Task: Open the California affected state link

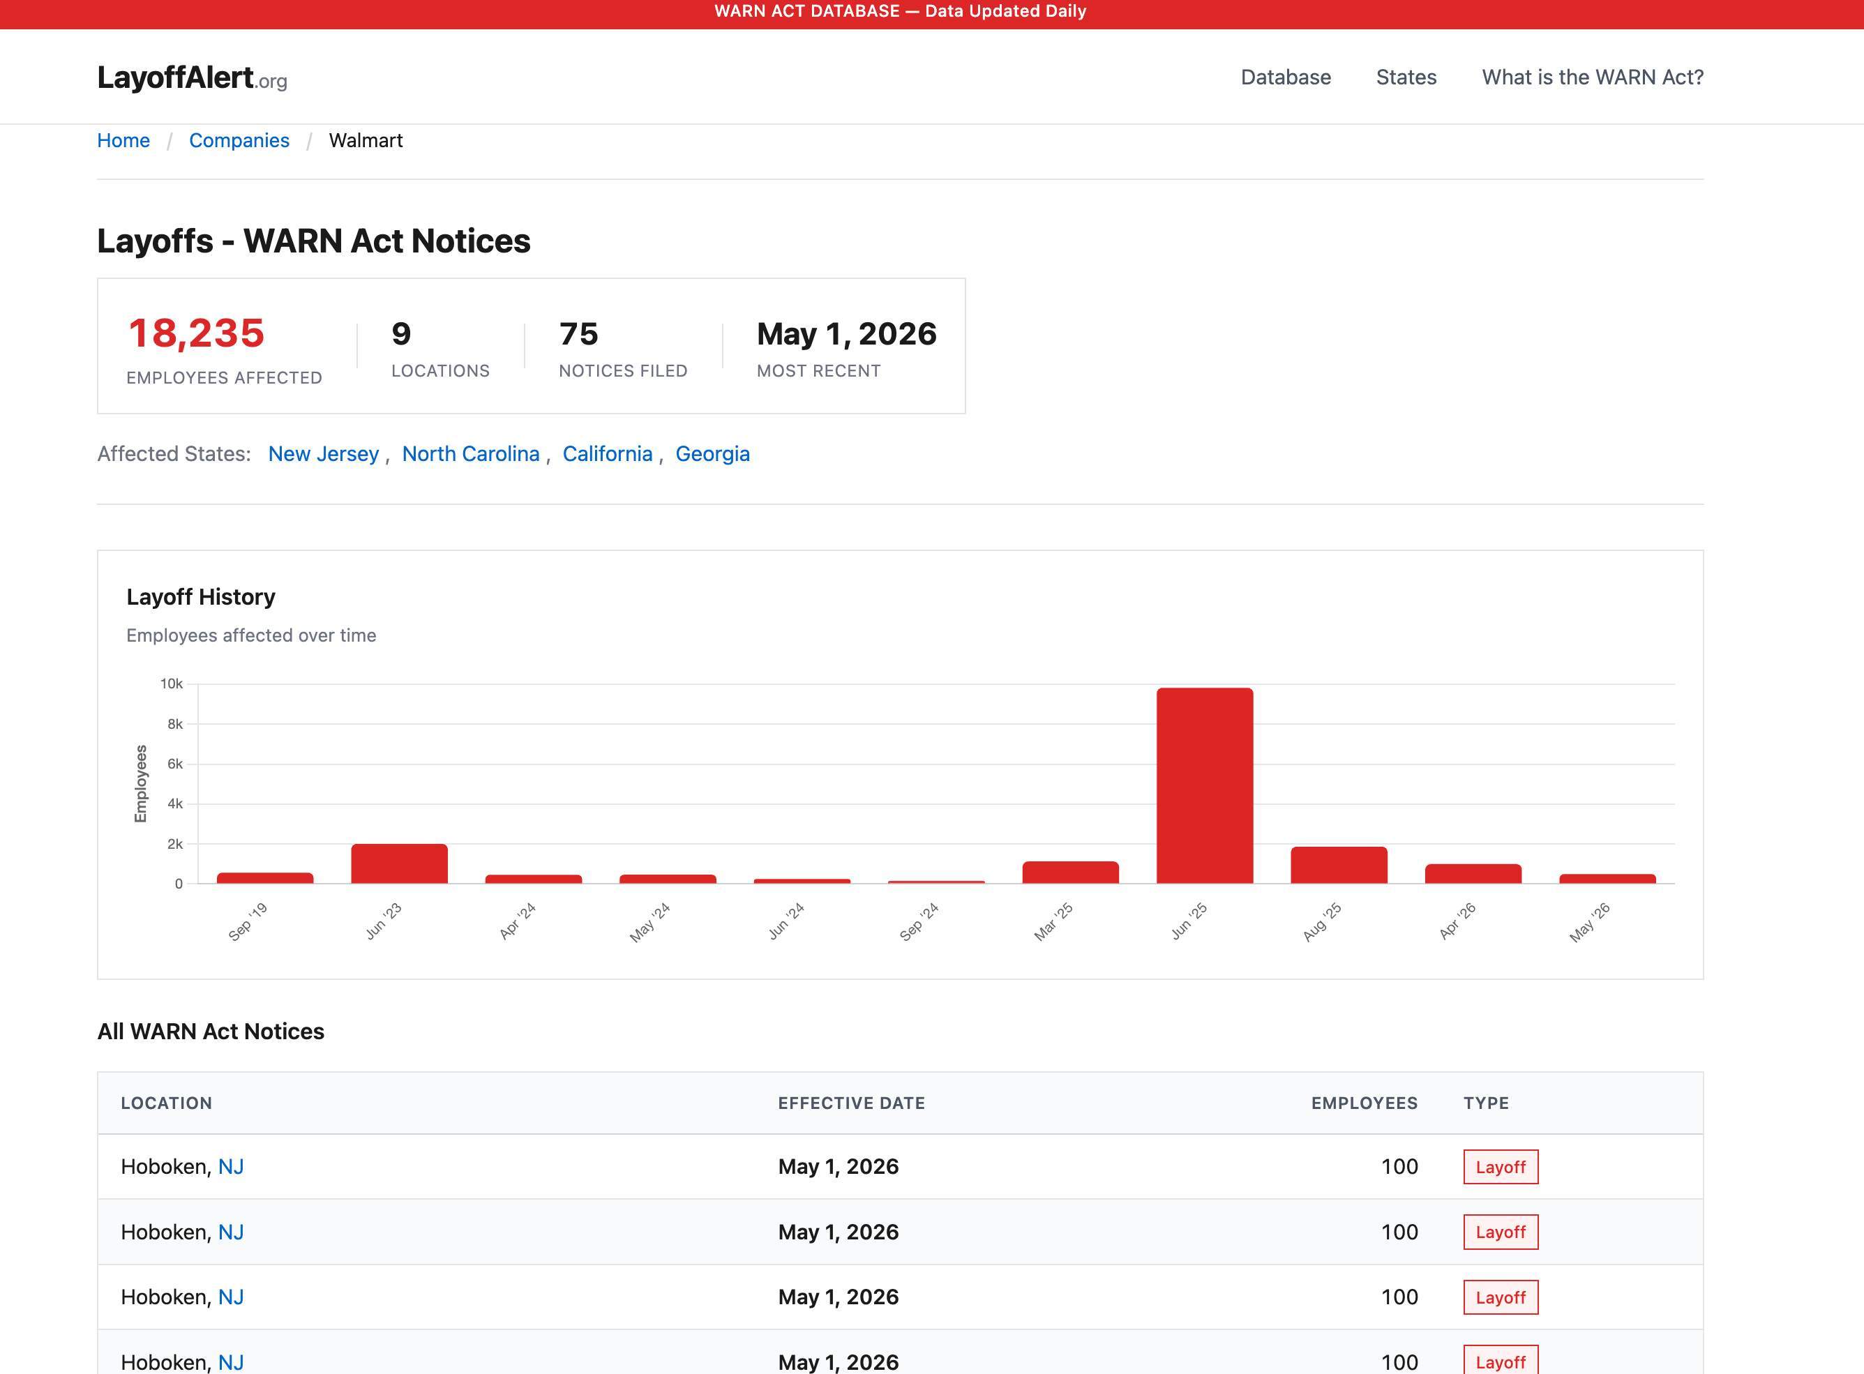Action: 607,453
